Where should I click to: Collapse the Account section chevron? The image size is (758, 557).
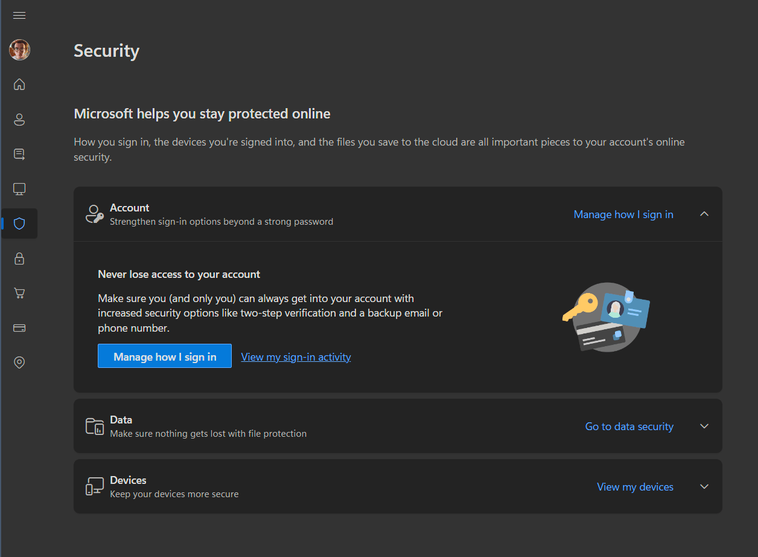pos(704,214)
